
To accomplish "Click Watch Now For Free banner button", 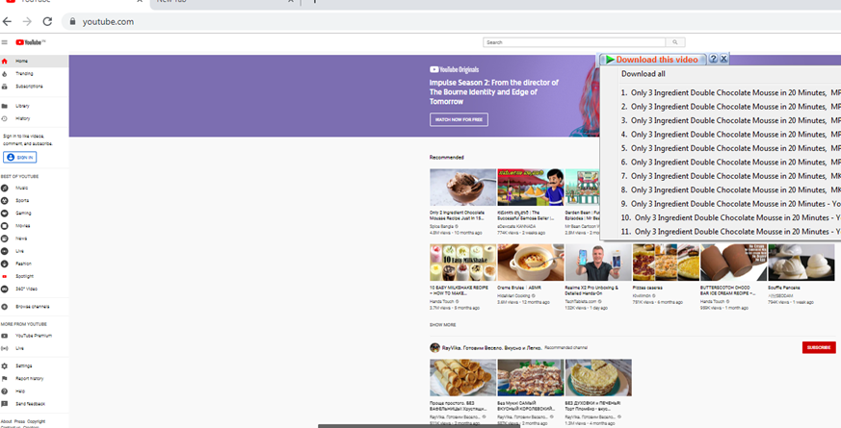I will pos(459,120).
